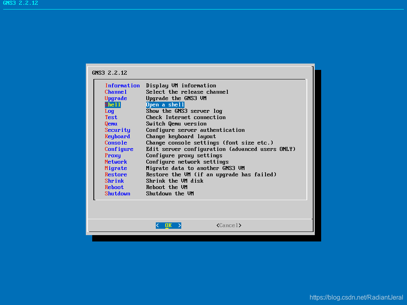Click 'Select the release channel' text

[x=187, y=92]
